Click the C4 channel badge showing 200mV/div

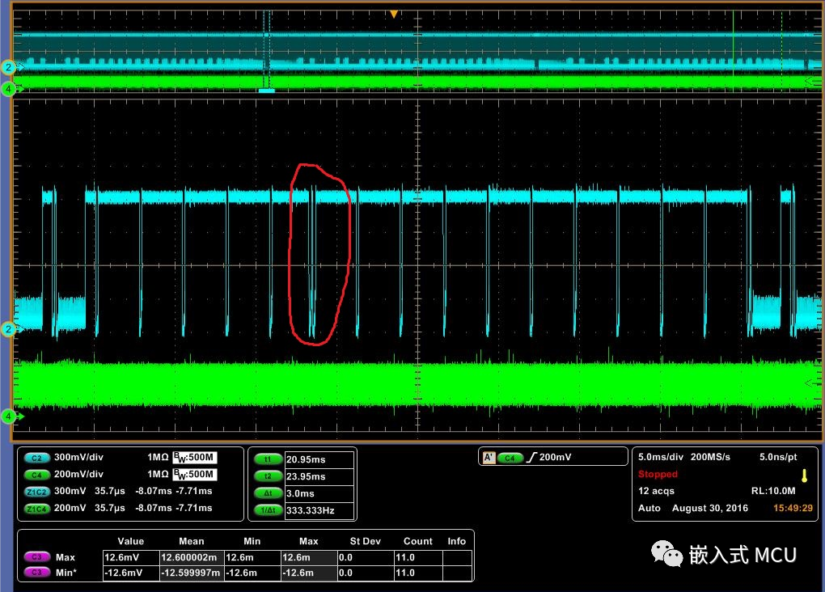[x=37, y=475]
